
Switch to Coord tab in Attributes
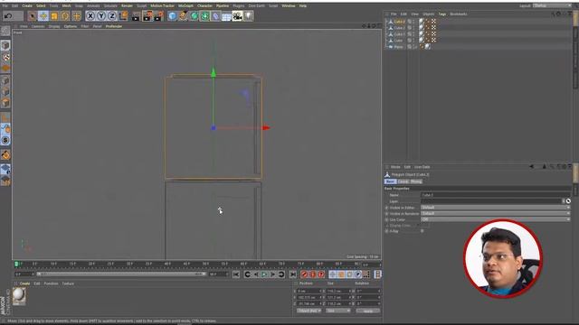point(403,181)
